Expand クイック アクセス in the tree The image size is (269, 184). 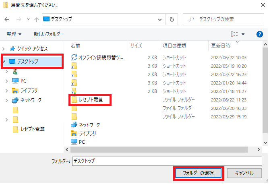coord(4,49)
